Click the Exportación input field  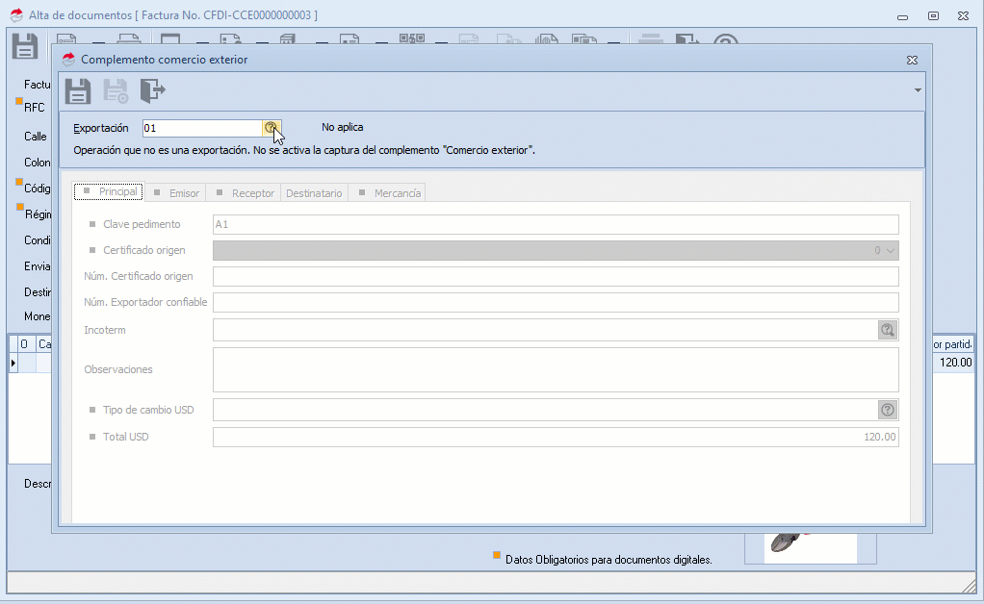pos(201,128)
